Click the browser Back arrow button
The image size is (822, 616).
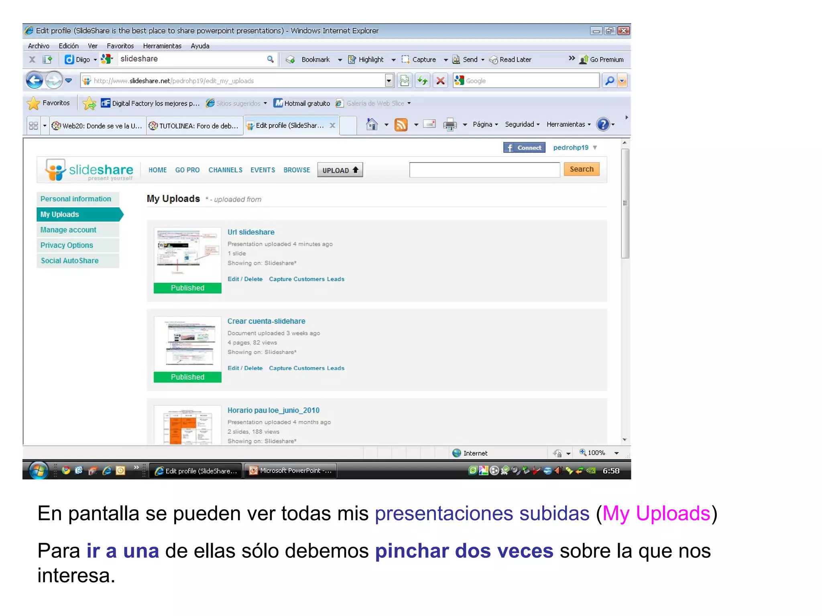35,81
